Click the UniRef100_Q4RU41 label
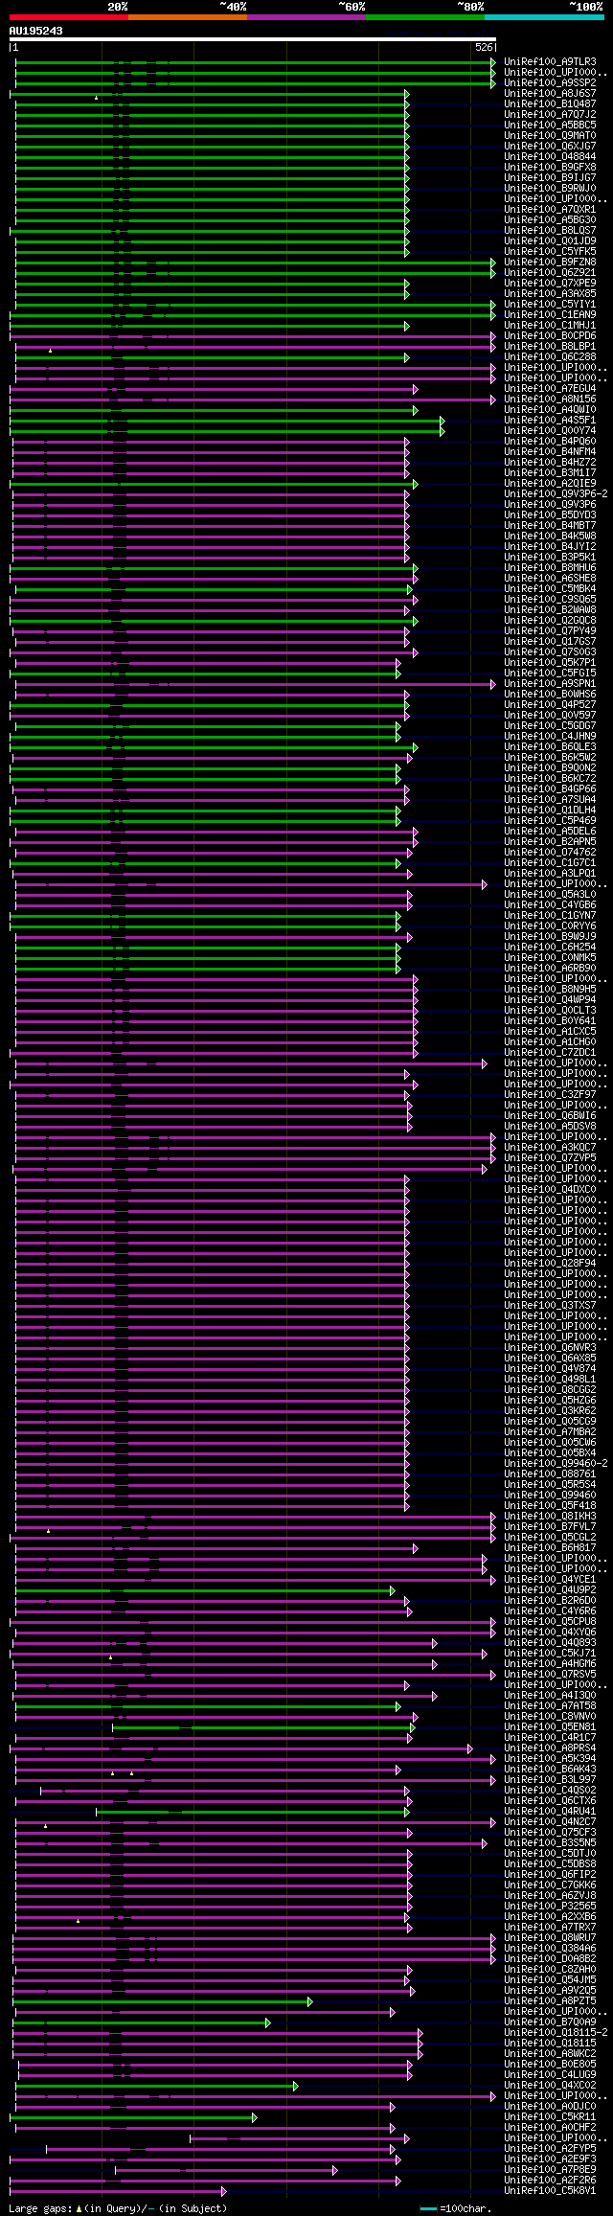613x2216 pixels. [550, 1812]
